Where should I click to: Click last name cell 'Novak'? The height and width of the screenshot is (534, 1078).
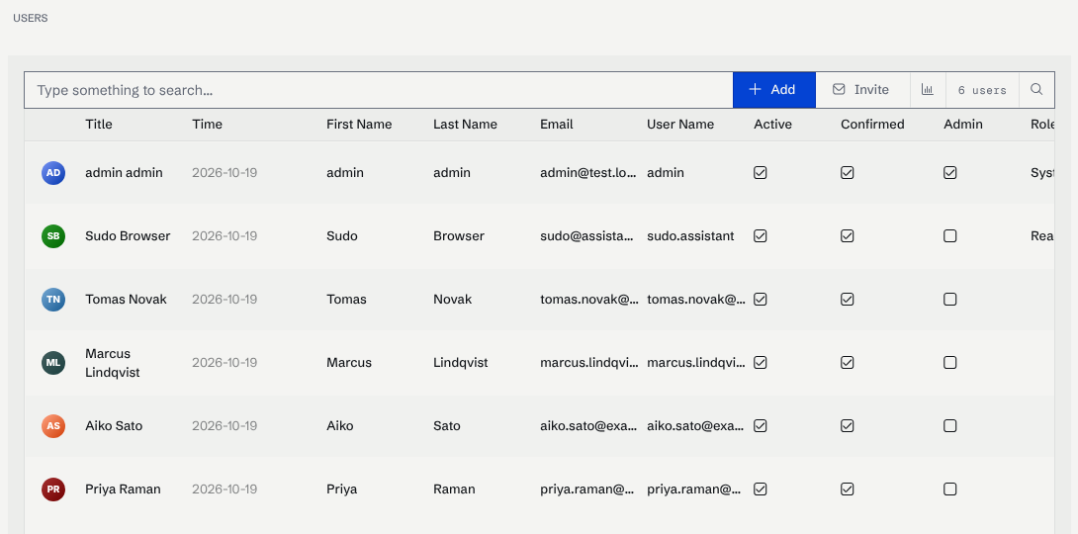(452, 300)
